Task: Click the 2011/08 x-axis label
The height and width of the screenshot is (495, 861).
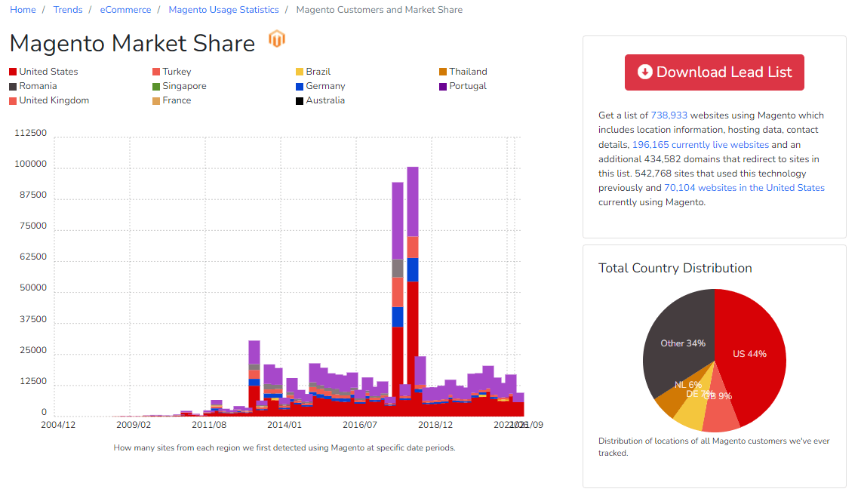Action: pos(209,425)
